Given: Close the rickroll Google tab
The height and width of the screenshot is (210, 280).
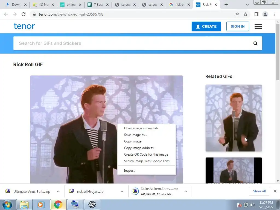Looking at the screenshot, I should click(x=189, y=5).
